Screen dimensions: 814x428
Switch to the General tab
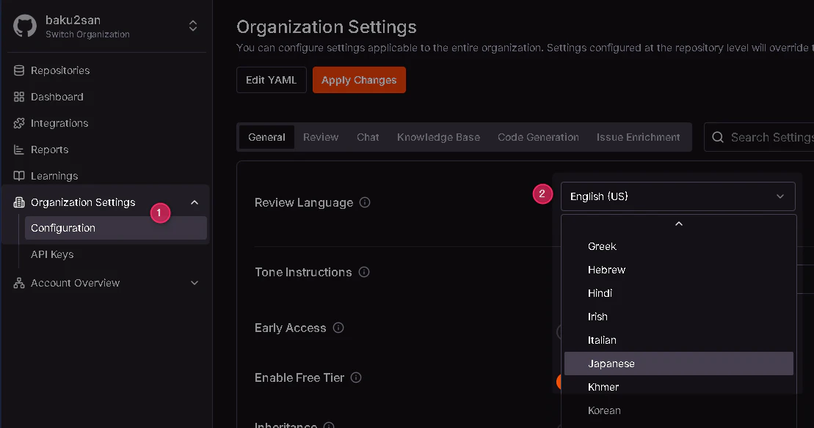266,137
